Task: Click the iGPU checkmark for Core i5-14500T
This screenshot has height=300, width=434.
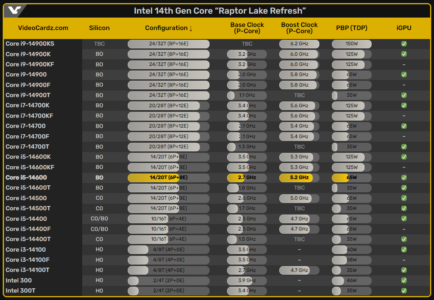Action: click(x=404, y=208)
